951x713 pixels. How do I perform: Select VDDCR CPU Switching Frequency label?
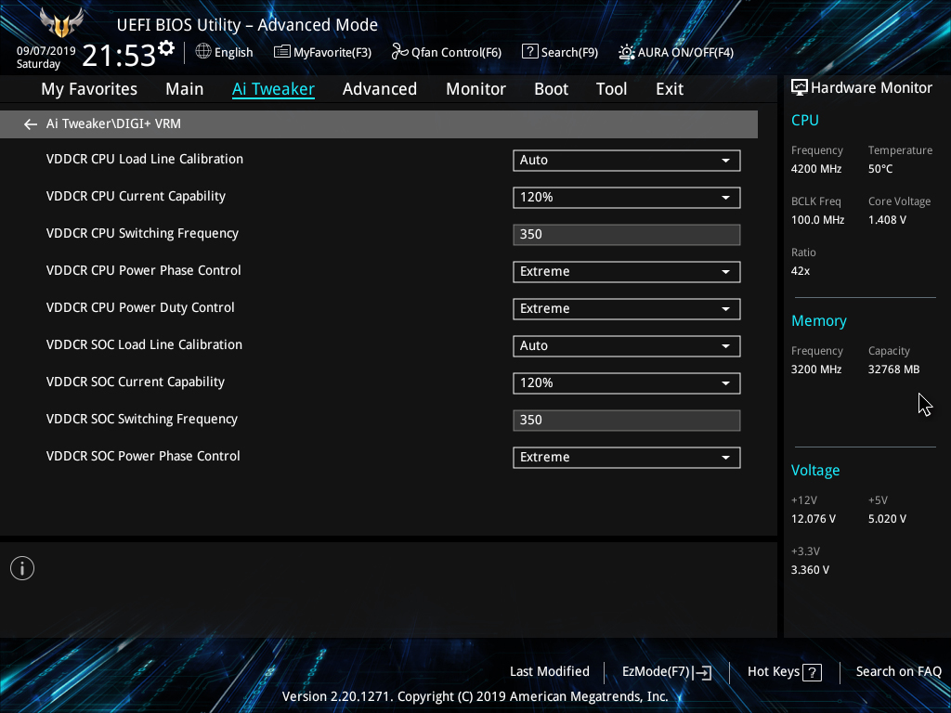click(142, 233)
